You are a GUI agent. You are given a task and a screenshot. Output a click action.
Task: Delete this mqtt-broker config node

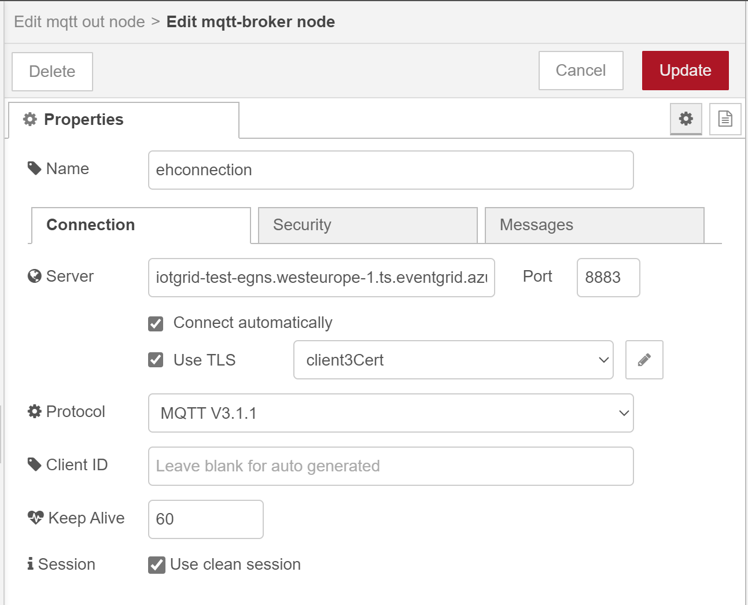[52, 72]
